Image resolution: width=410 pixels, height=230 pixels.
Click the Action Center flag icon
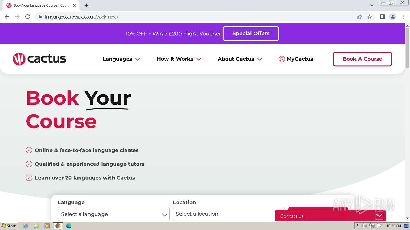pos(380,226)
